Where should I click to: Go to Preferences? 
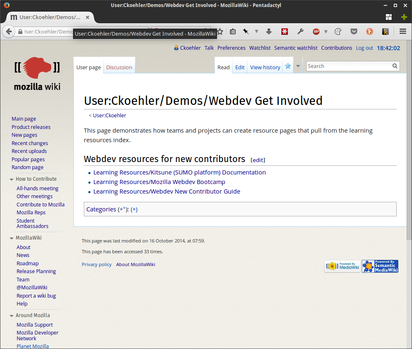click(x=231, y=48)
